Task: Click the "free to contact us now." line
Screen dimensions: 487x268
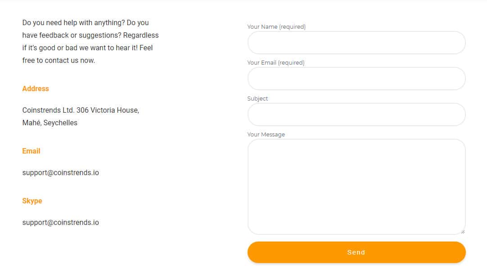Action: (59, 61)
